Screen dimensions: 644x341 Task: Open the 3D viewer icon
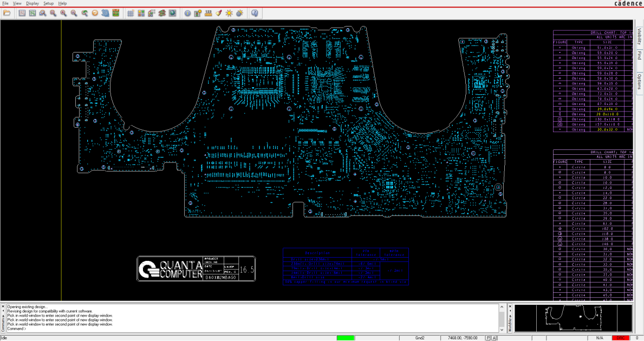click(x=105, y=13)
